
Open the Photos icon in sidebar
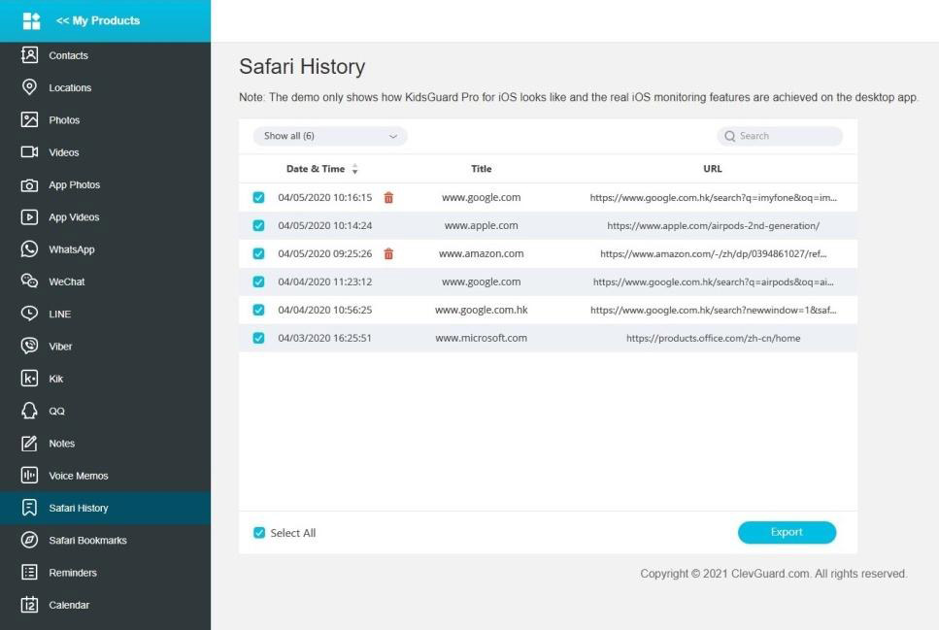[29, 119]
